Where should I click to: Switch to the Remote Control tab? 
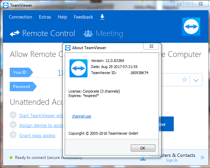(x=42, y=33)
